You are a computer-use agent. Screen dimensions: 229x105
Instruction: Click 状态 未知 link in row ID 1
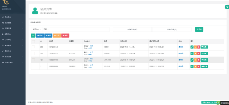pyautogui.click(x=90, y=67)
